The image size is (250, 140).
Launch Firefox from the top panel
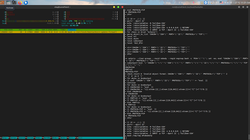tap(20, 3)
